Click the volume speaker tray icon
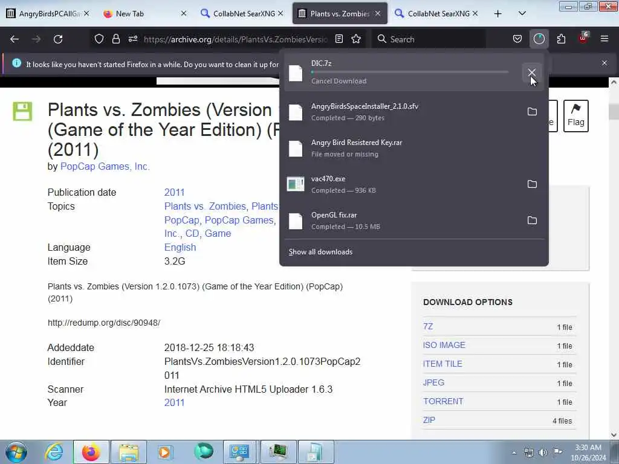Viewport: 619px width, 464px height. [x=543, y=453]
